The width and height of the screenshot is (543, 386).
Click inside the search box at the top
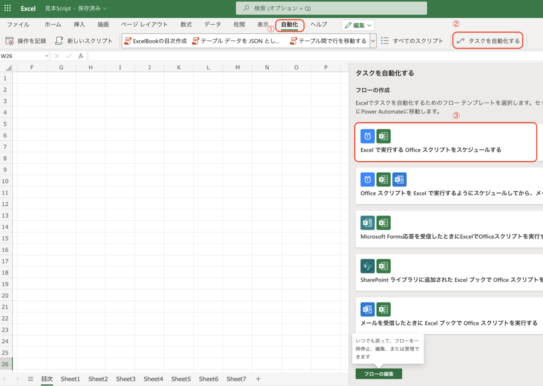331,8
